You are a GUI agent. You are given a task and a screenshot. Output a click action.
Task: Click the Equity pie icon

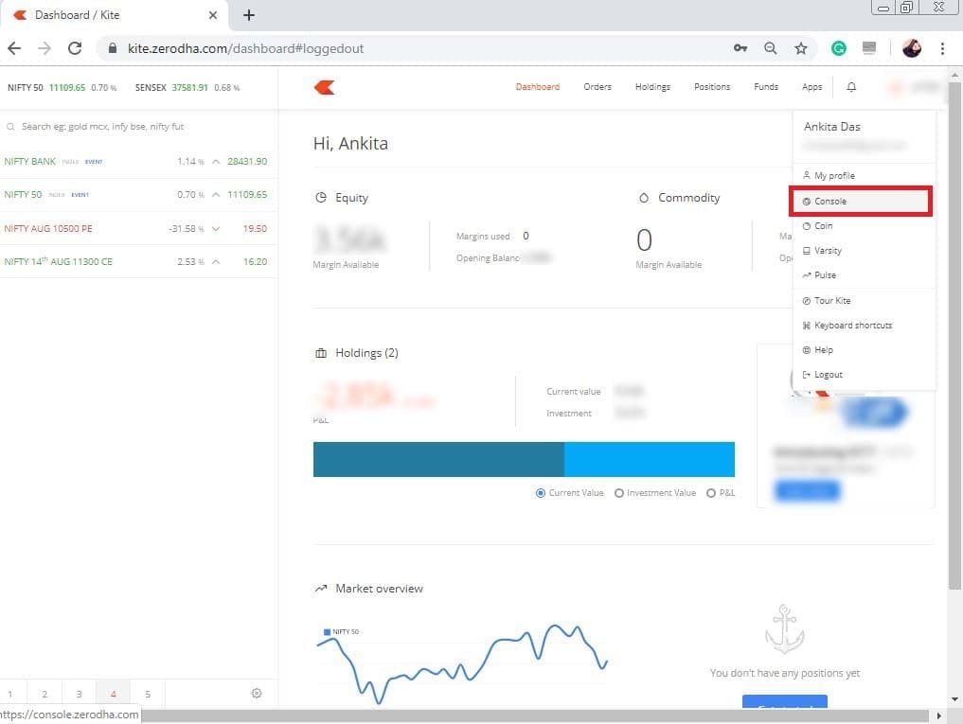[x=321, y=198]
